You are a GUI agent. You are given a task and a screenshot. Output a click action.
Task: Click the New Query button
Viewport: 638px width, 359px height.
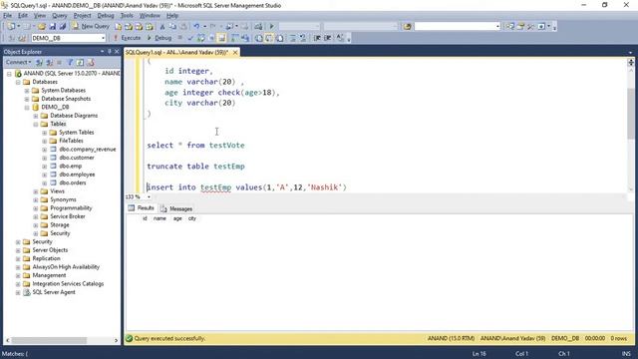pos(91,26)
